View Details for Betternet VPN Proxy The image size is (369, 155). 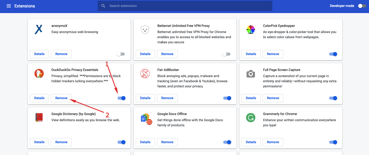pyautogui.click(x=145, y=54)
